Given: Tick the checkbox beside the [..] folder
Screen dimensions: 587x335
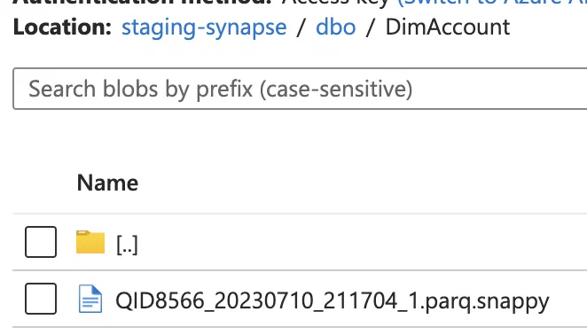Looking at the screenshot, I should 41,242.
